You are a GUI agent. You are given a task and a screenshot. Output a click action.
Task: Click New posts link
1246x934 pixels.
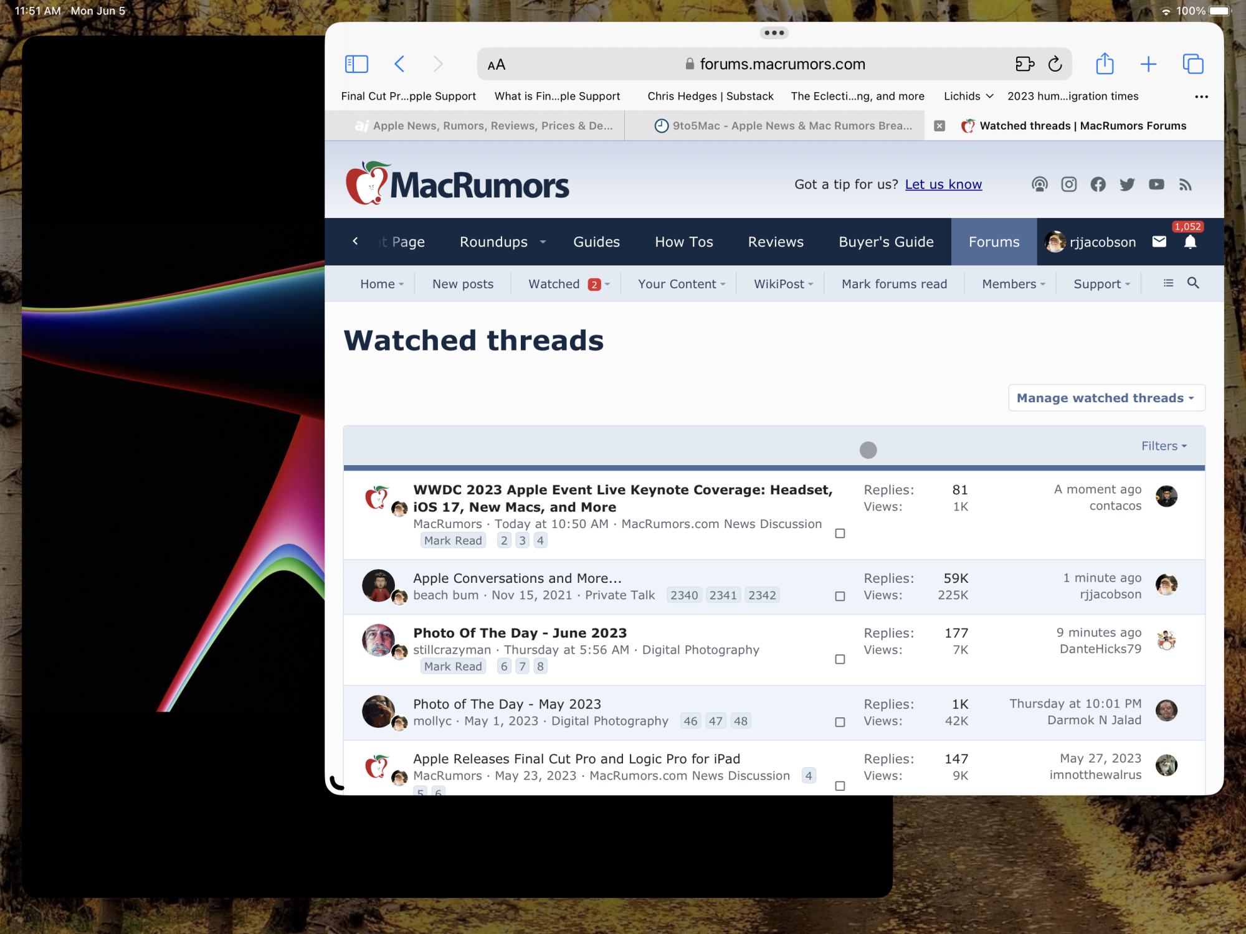462,284
